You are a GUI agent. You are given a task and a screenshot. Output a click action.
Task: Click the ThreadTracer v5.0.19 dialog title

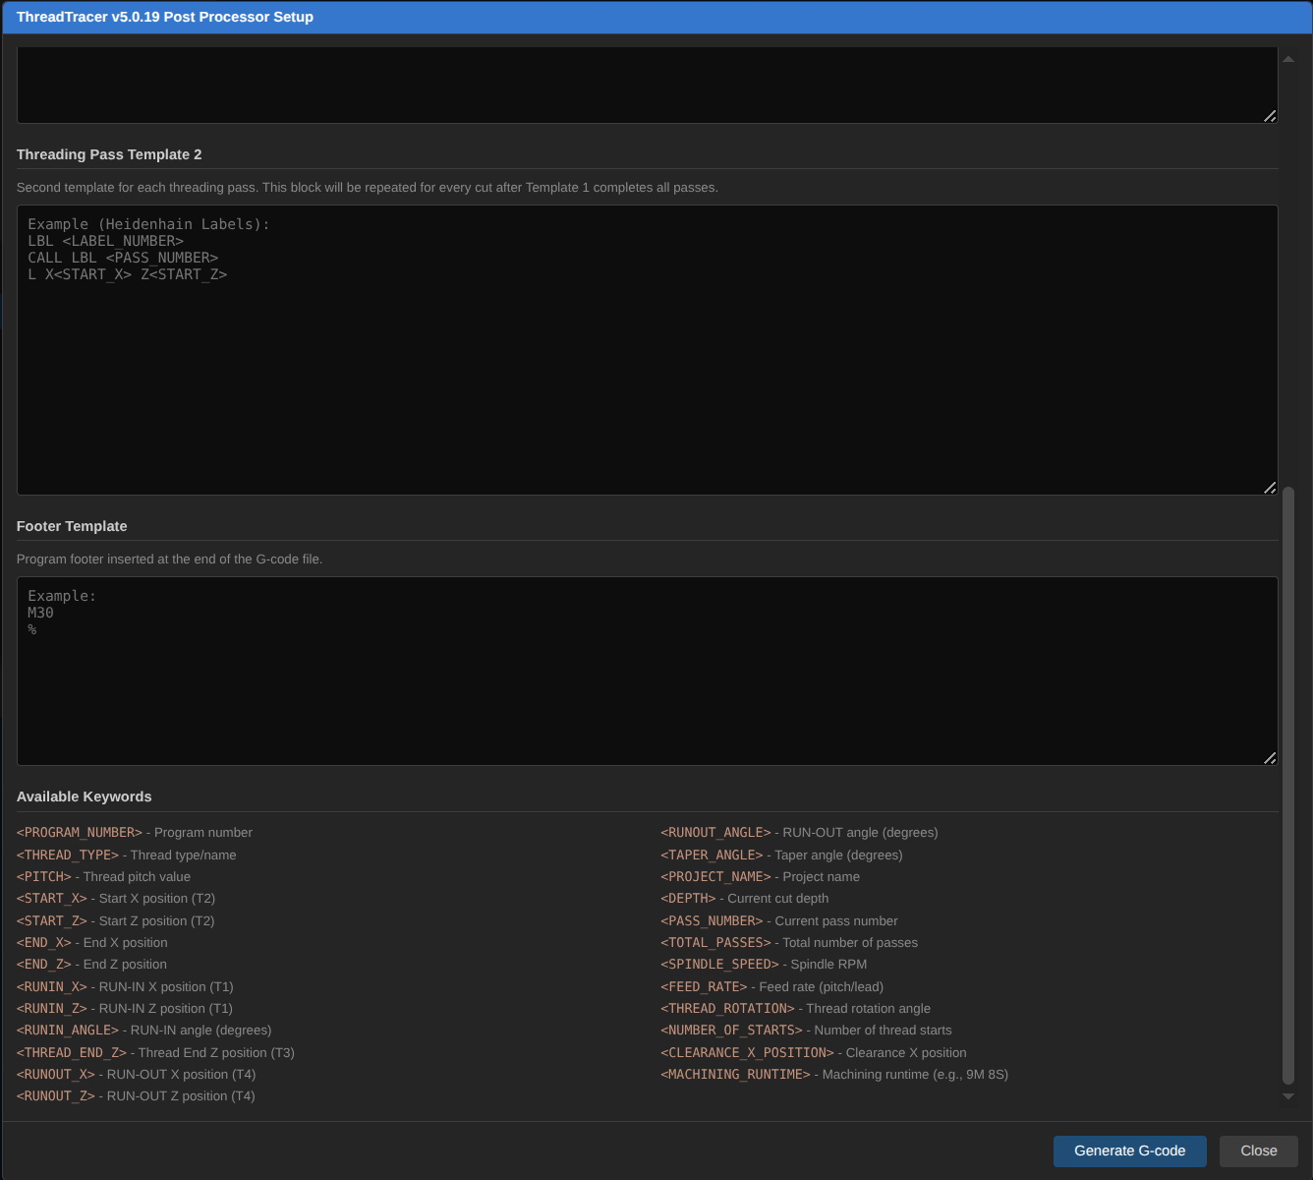pyautogui.click(x=165, y=17)
